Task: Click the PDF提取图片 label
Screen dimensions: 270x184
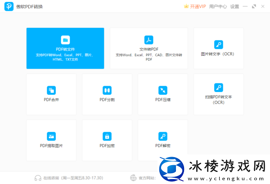Action: [x=51, y=146]
